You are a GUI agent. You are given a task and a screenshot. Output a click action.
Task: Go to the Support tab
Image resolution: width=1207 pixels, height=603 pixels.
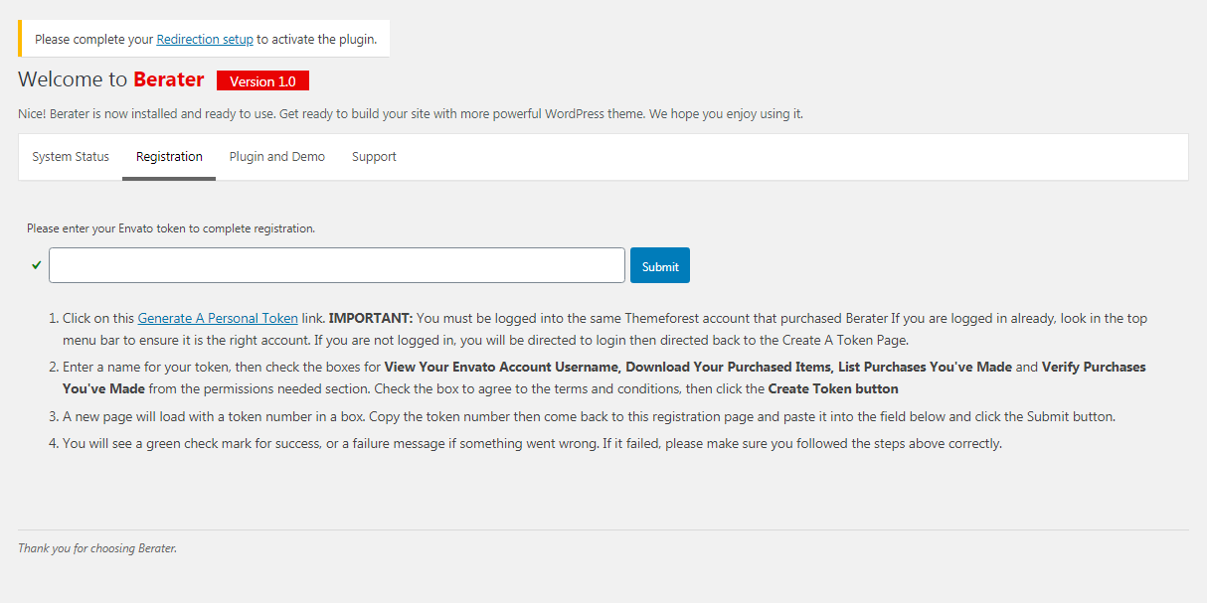tap(374, 157)
